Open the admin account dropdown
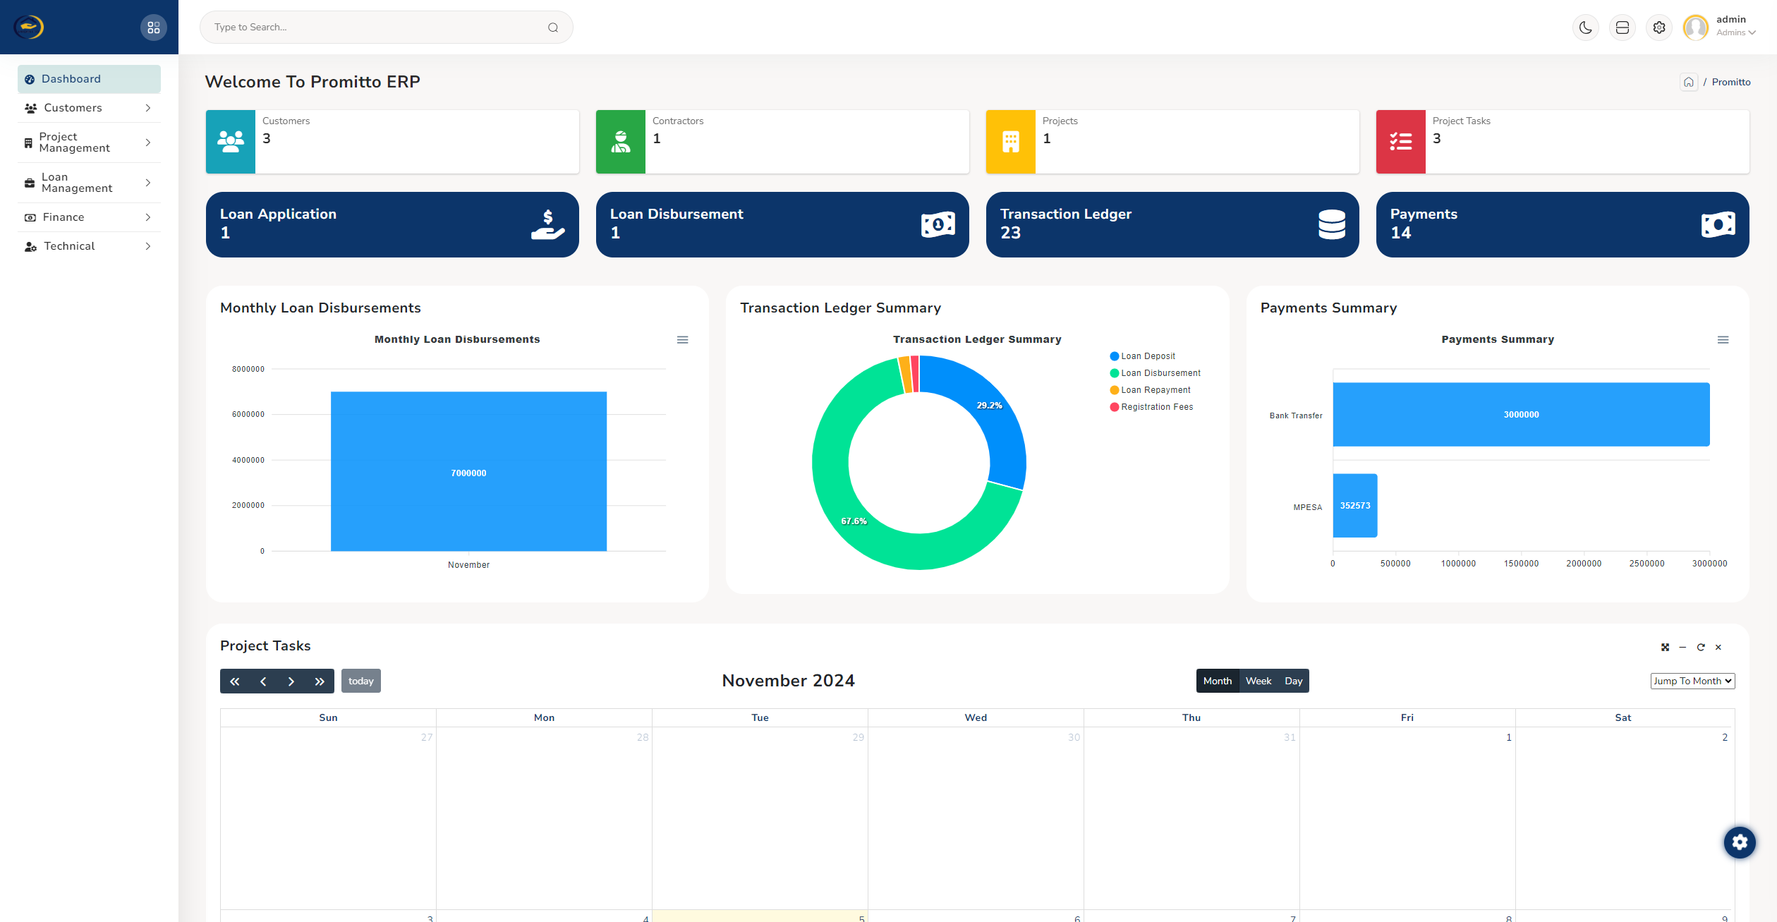 [x=1735, y=26]
